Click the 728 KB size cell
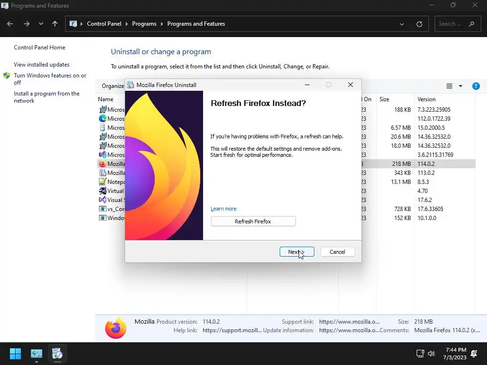 click(402, 209)
